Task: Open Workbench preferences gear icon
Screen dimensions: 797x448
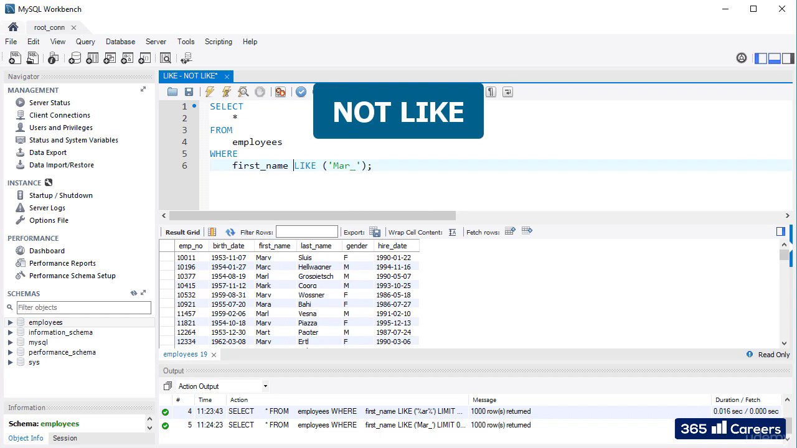Action: [x=742, y=58]
